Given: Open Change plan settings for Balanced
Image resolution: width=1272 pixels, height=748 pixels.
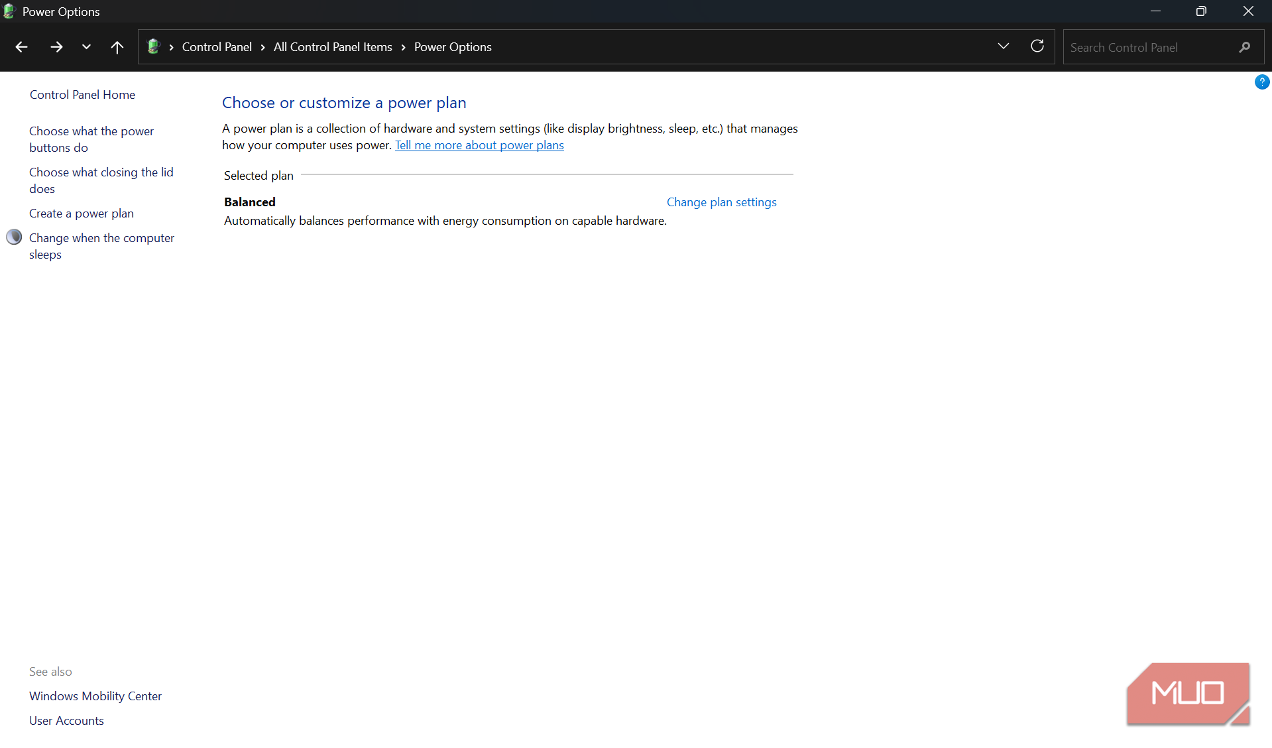Looking at the screenshot, I should (721, 202).
